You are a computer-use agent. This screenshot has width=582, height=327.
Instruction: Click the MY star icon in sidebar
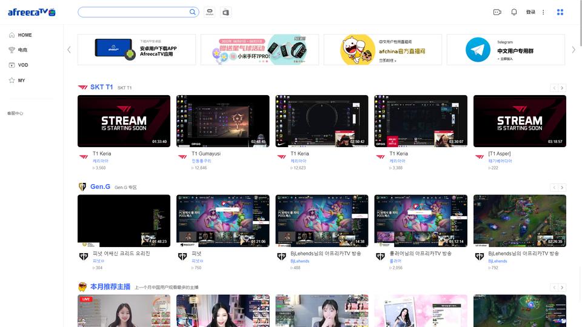pos(12,80)
